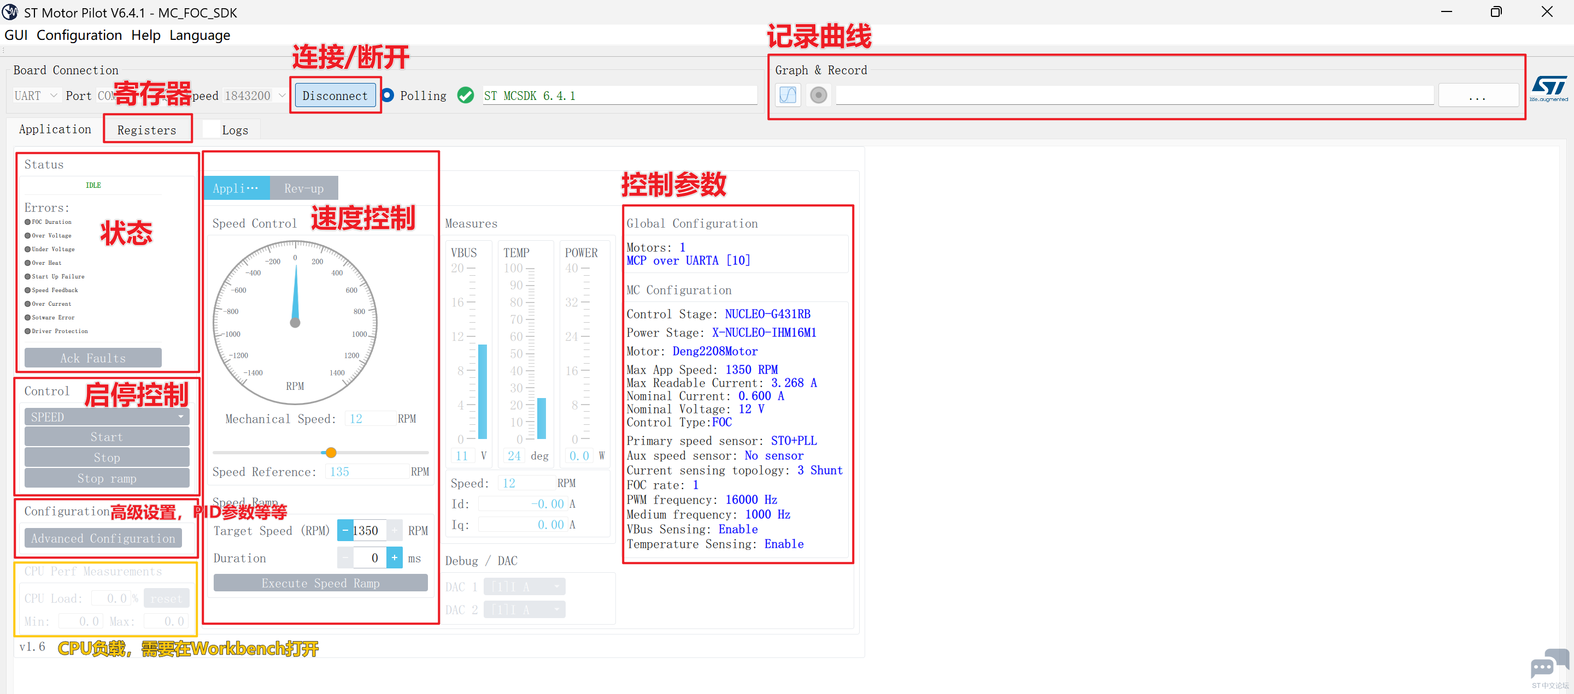Image resolution: width=1574 pixels, height=694 pixels.
Task: Reset the CPU Load measurement
Action: [166, 599]
